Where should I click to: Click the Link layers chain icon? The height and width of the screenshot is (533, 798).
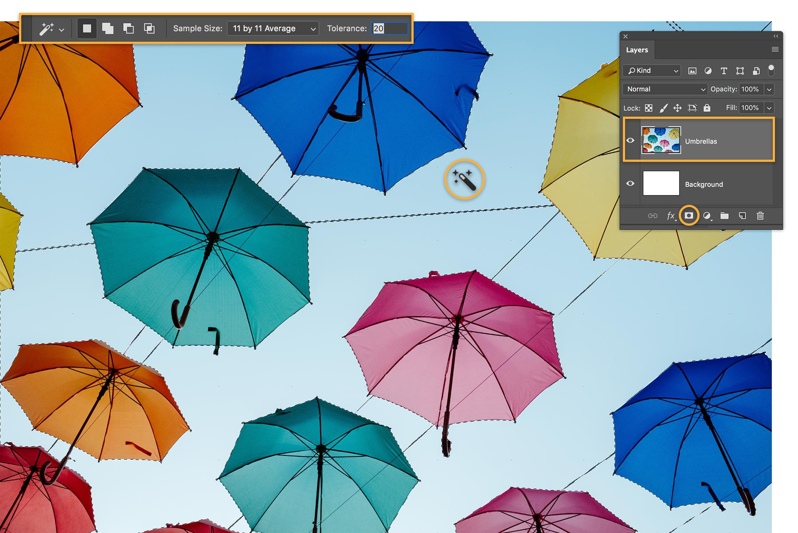653,216
